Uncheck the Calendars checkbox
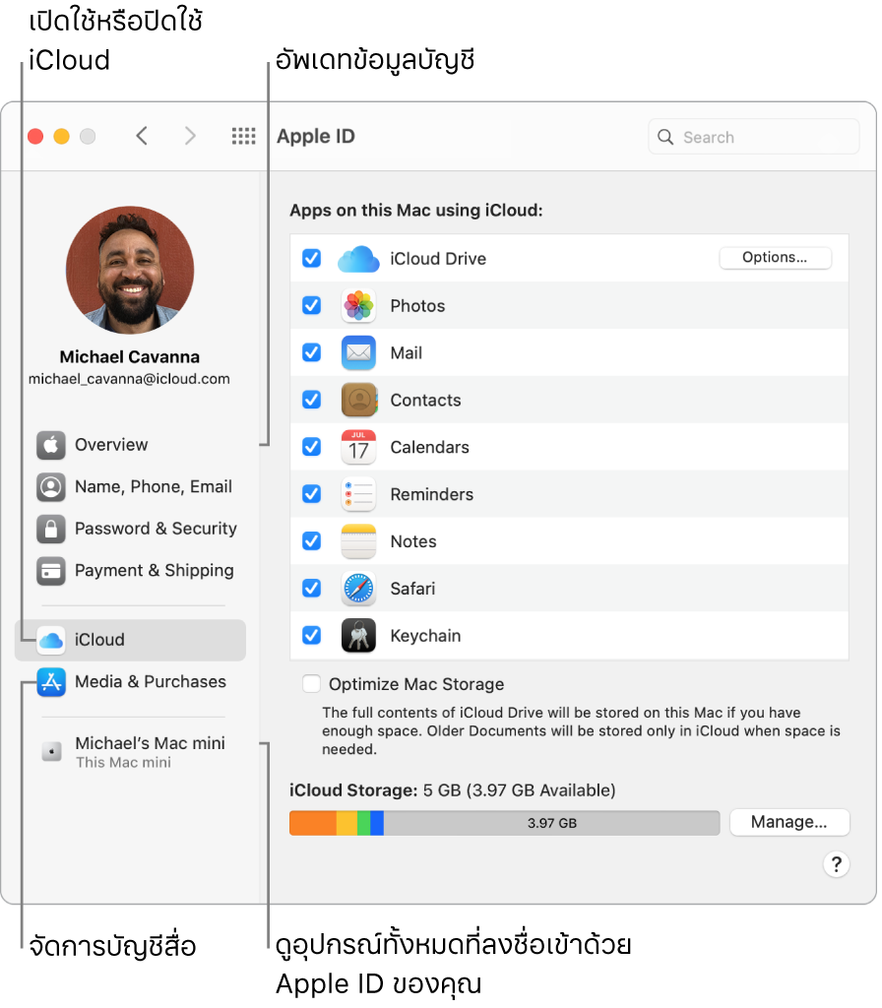Screen dimensions: 882x1008 pos(312,447)
